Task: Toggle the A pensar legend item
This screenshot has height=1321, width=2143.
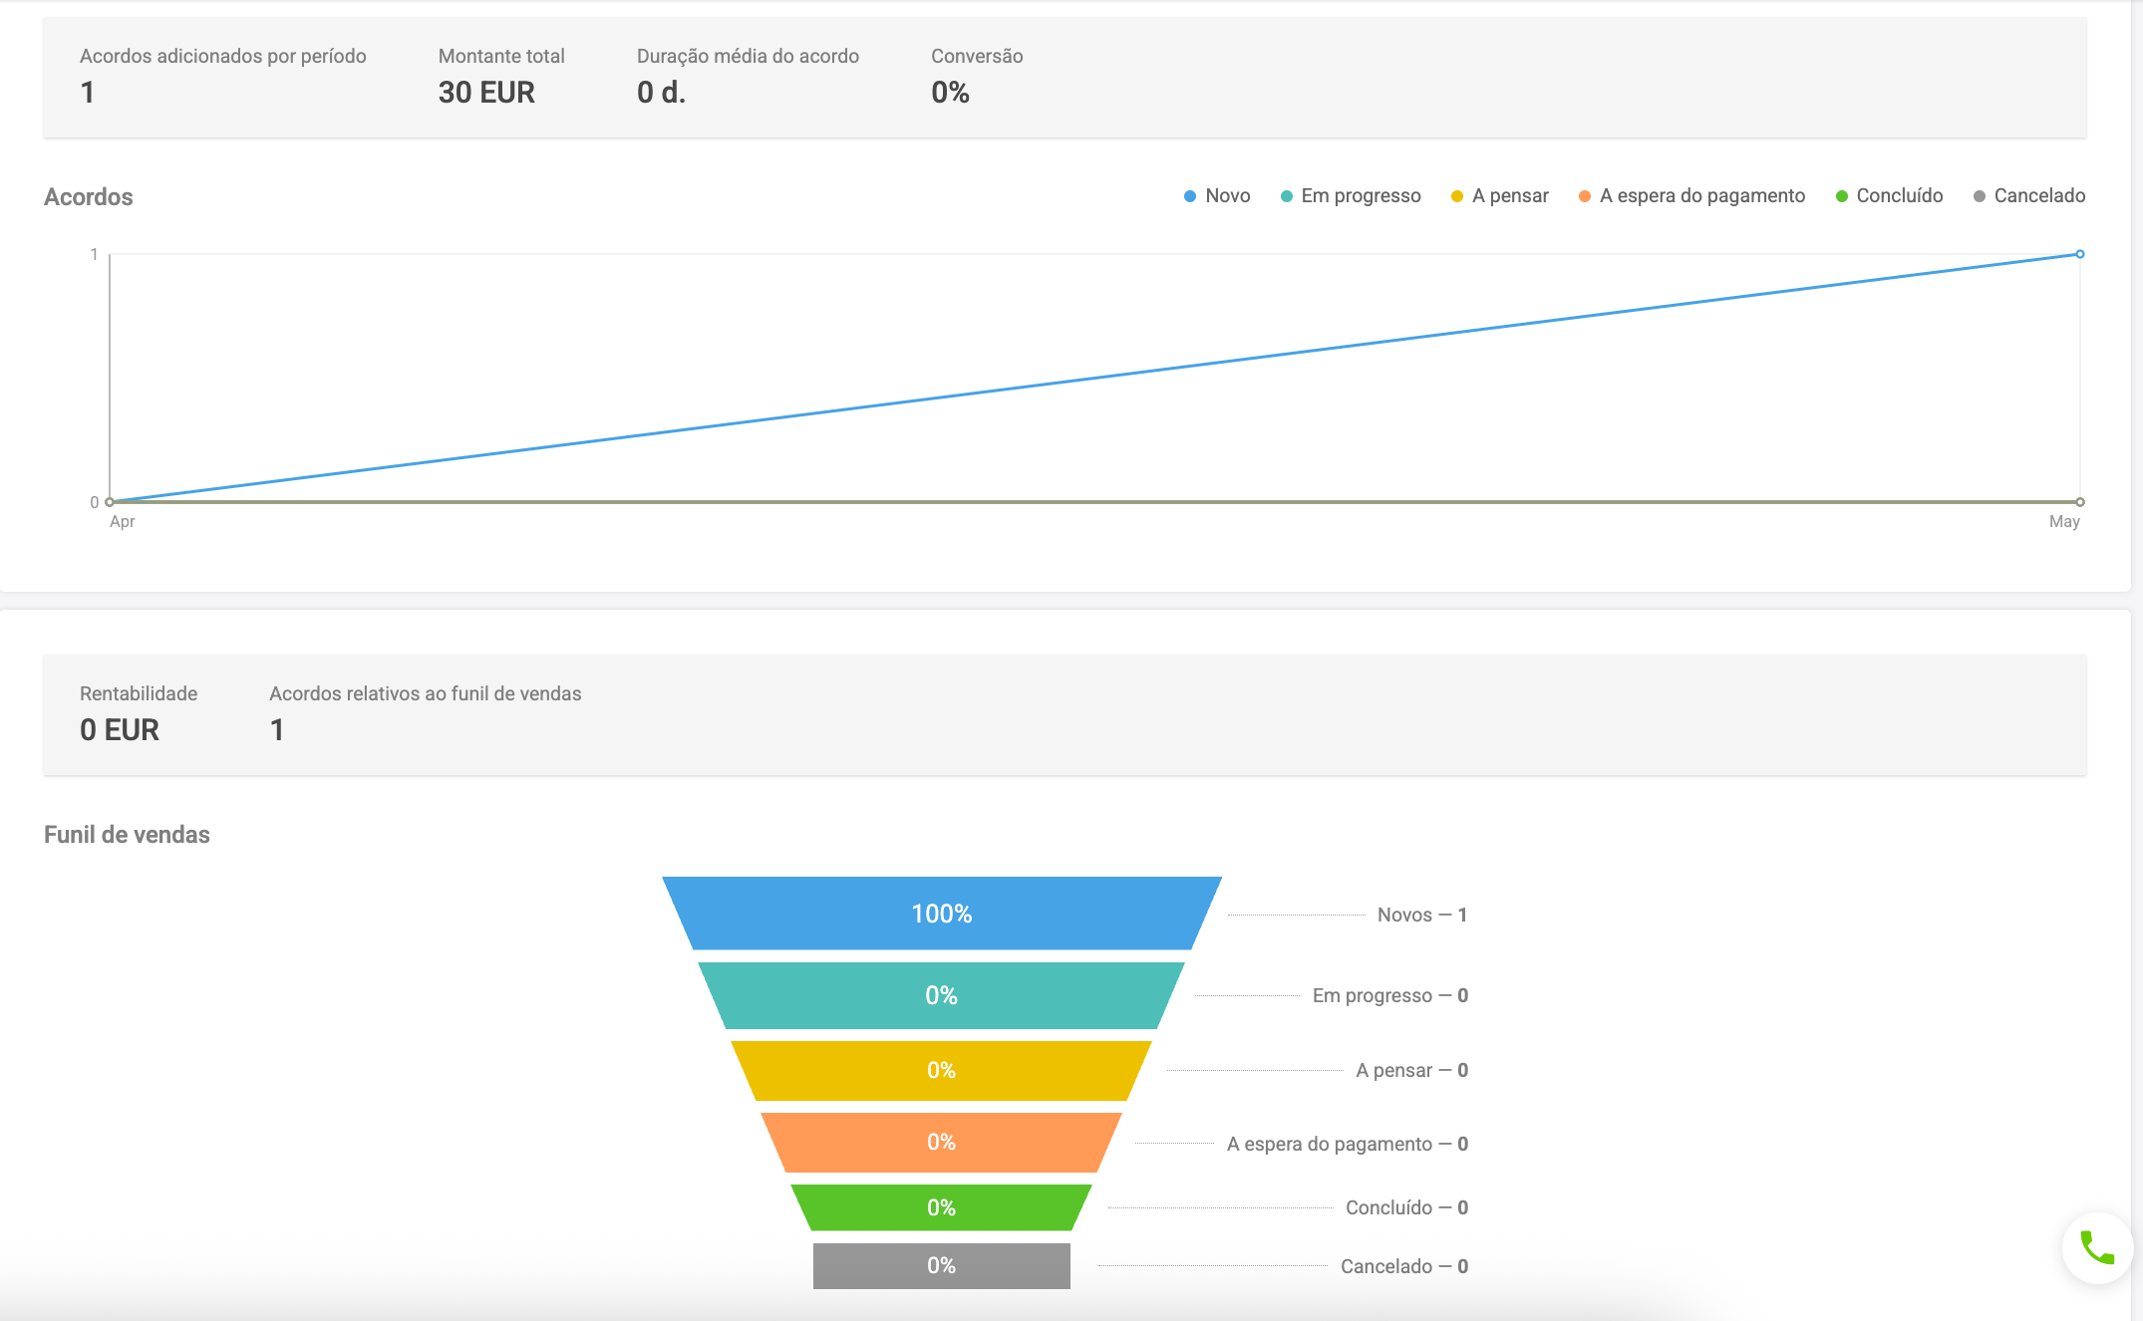Action: [x=1500, y=196]
